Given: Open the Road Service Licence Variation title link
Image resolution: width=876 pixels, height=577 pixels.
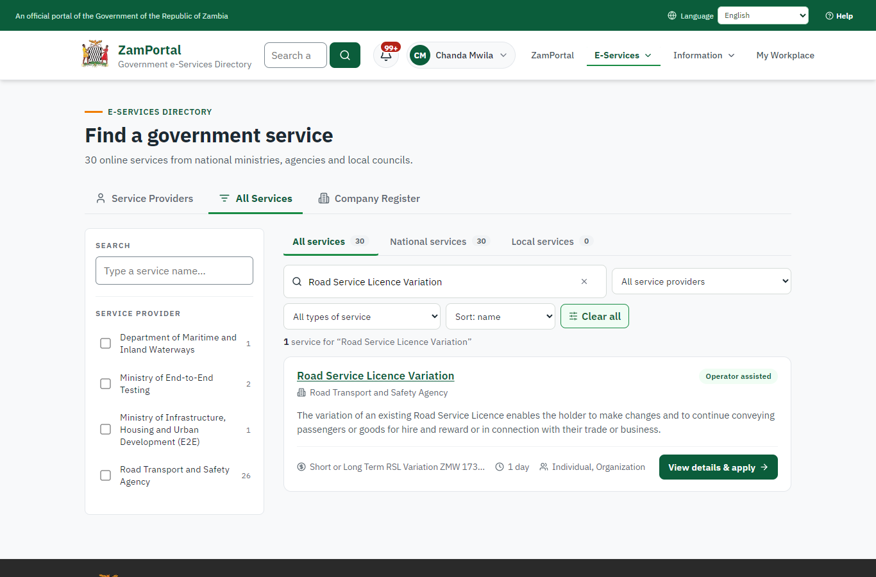Looking at the screenshot, I should [x=376, y=376].
